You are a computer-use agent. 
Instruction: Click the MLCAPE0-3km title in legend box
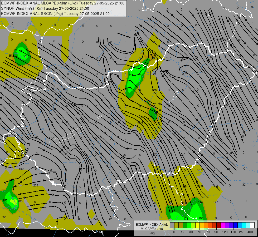click(x=152, y=229)
